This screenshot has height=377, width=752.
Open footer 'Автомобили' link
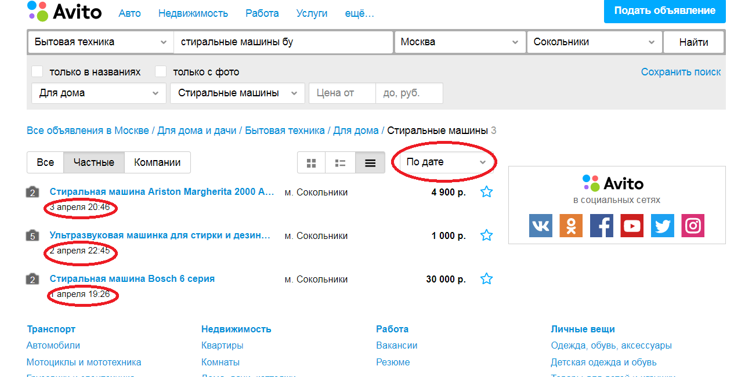pyautogui.click(x=53, y=345)
